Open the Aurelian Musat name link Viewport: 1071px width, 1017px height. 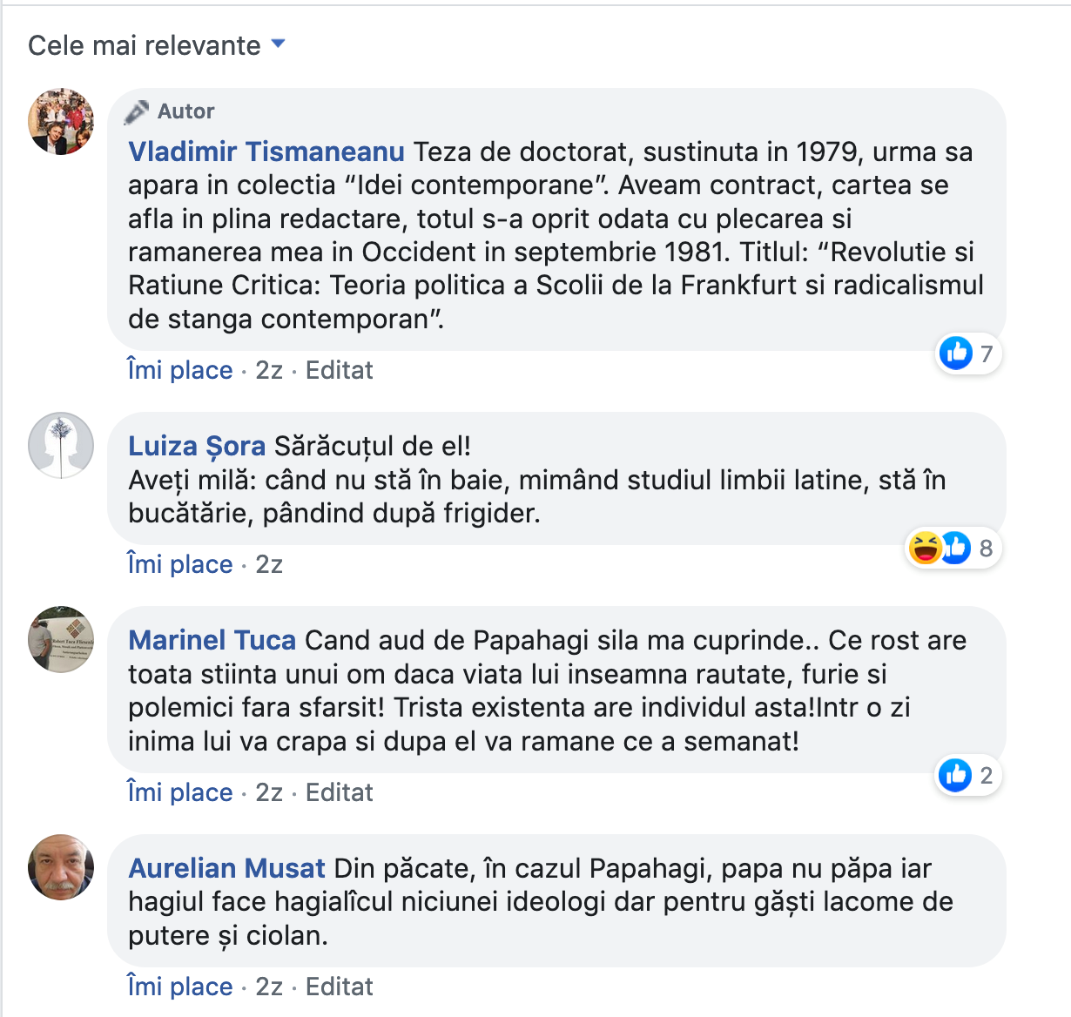tap(227, 868)
